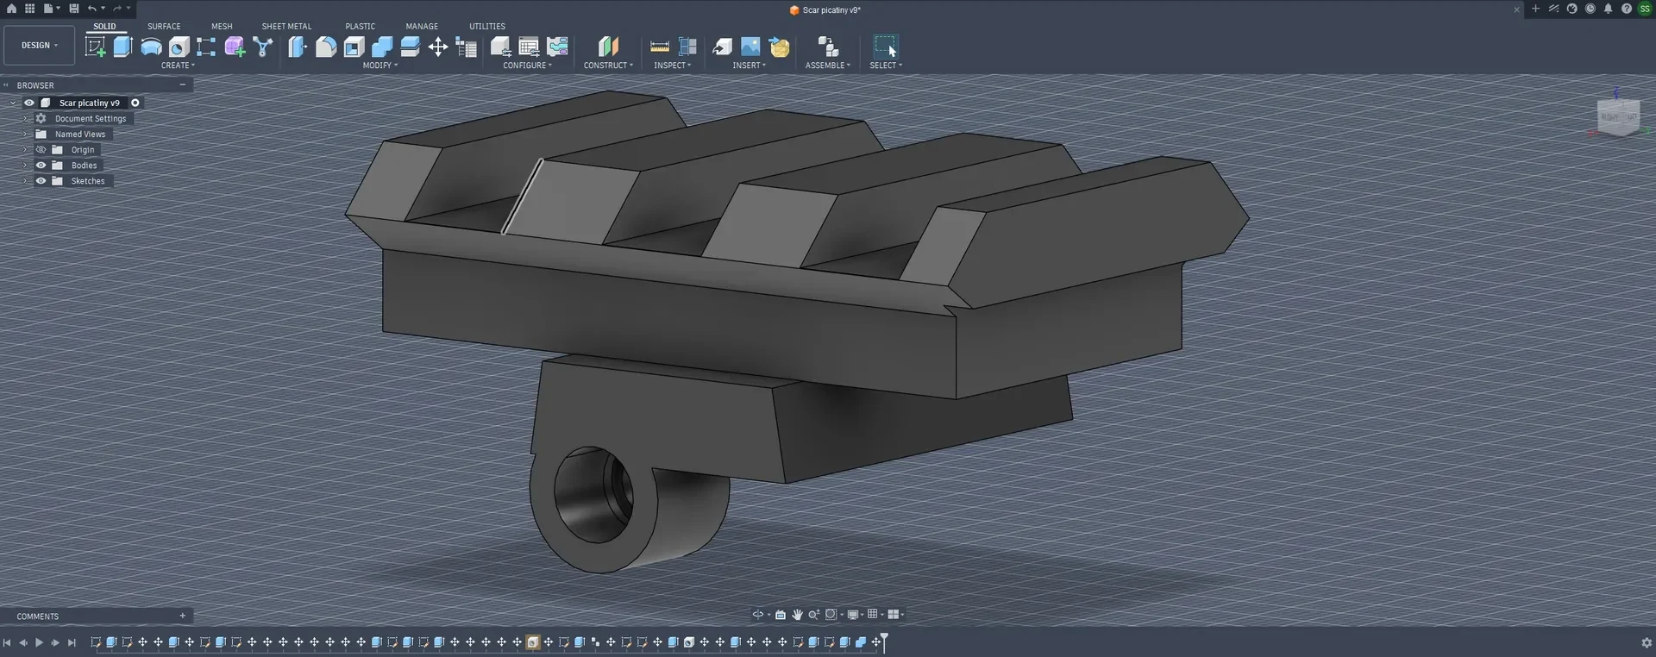Select the Press Pull tool icon

click(298, 47)
